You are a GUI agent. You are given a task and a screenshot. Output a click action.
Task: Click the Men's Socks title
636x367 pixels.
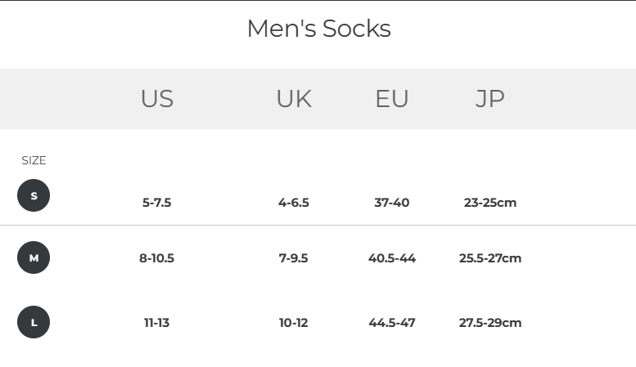click(318, 29)
